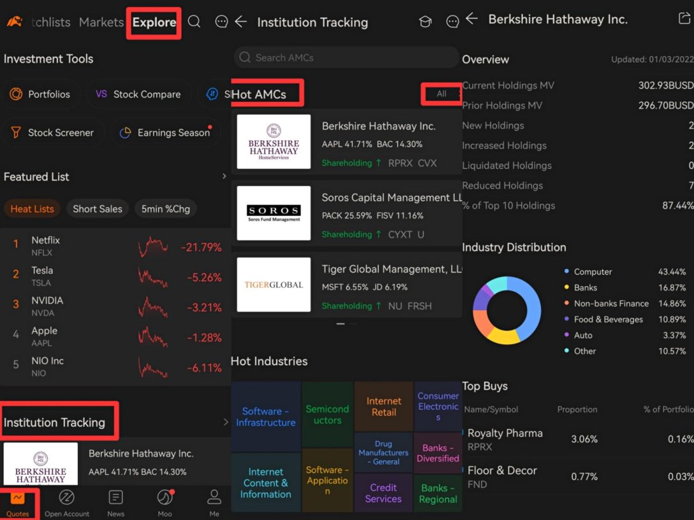The image size is (694, 520).
Task: Select the Semiconductors industry tile
Action: [x=327, y=415]
